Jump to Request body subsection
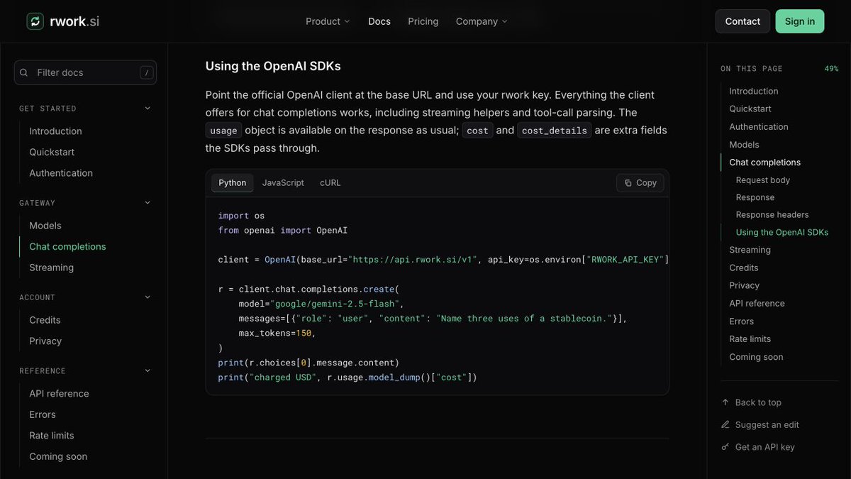 [763, 180]
